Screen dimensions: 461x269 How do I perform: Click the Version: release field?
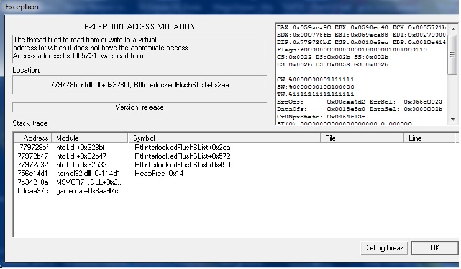tap(140, 107)
